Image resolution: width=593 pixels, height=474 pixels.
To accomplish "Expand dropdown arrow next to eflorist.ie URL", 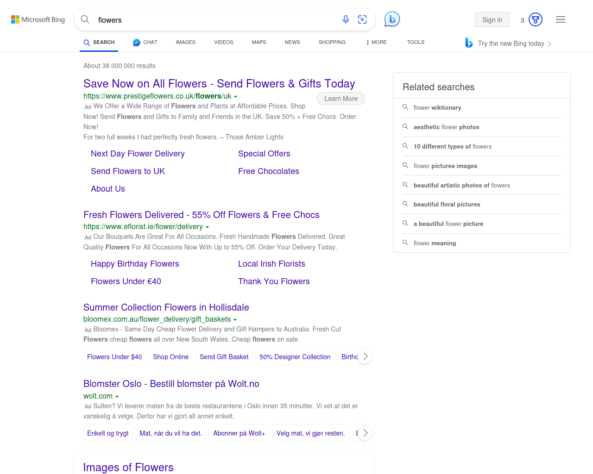I will click(x=207, y=227).
